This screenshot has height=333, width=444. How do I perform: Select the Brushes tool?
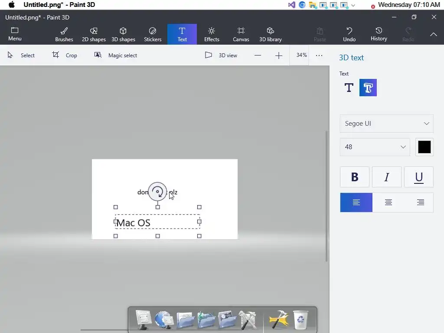pyautogui.click(x=64, y=35)
